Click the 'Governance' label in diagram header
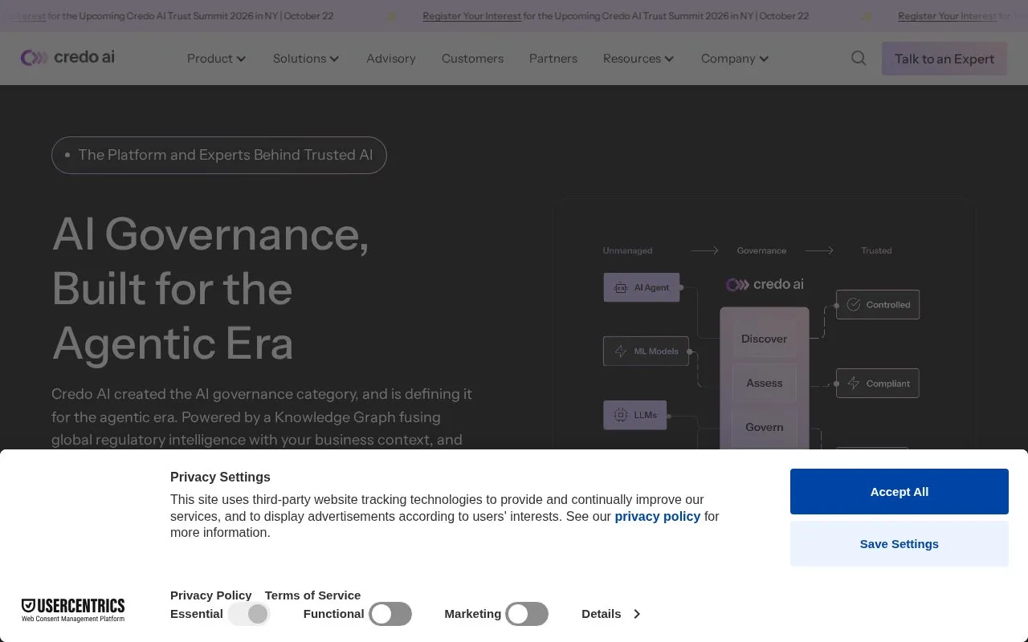 [x=762, y=250]
